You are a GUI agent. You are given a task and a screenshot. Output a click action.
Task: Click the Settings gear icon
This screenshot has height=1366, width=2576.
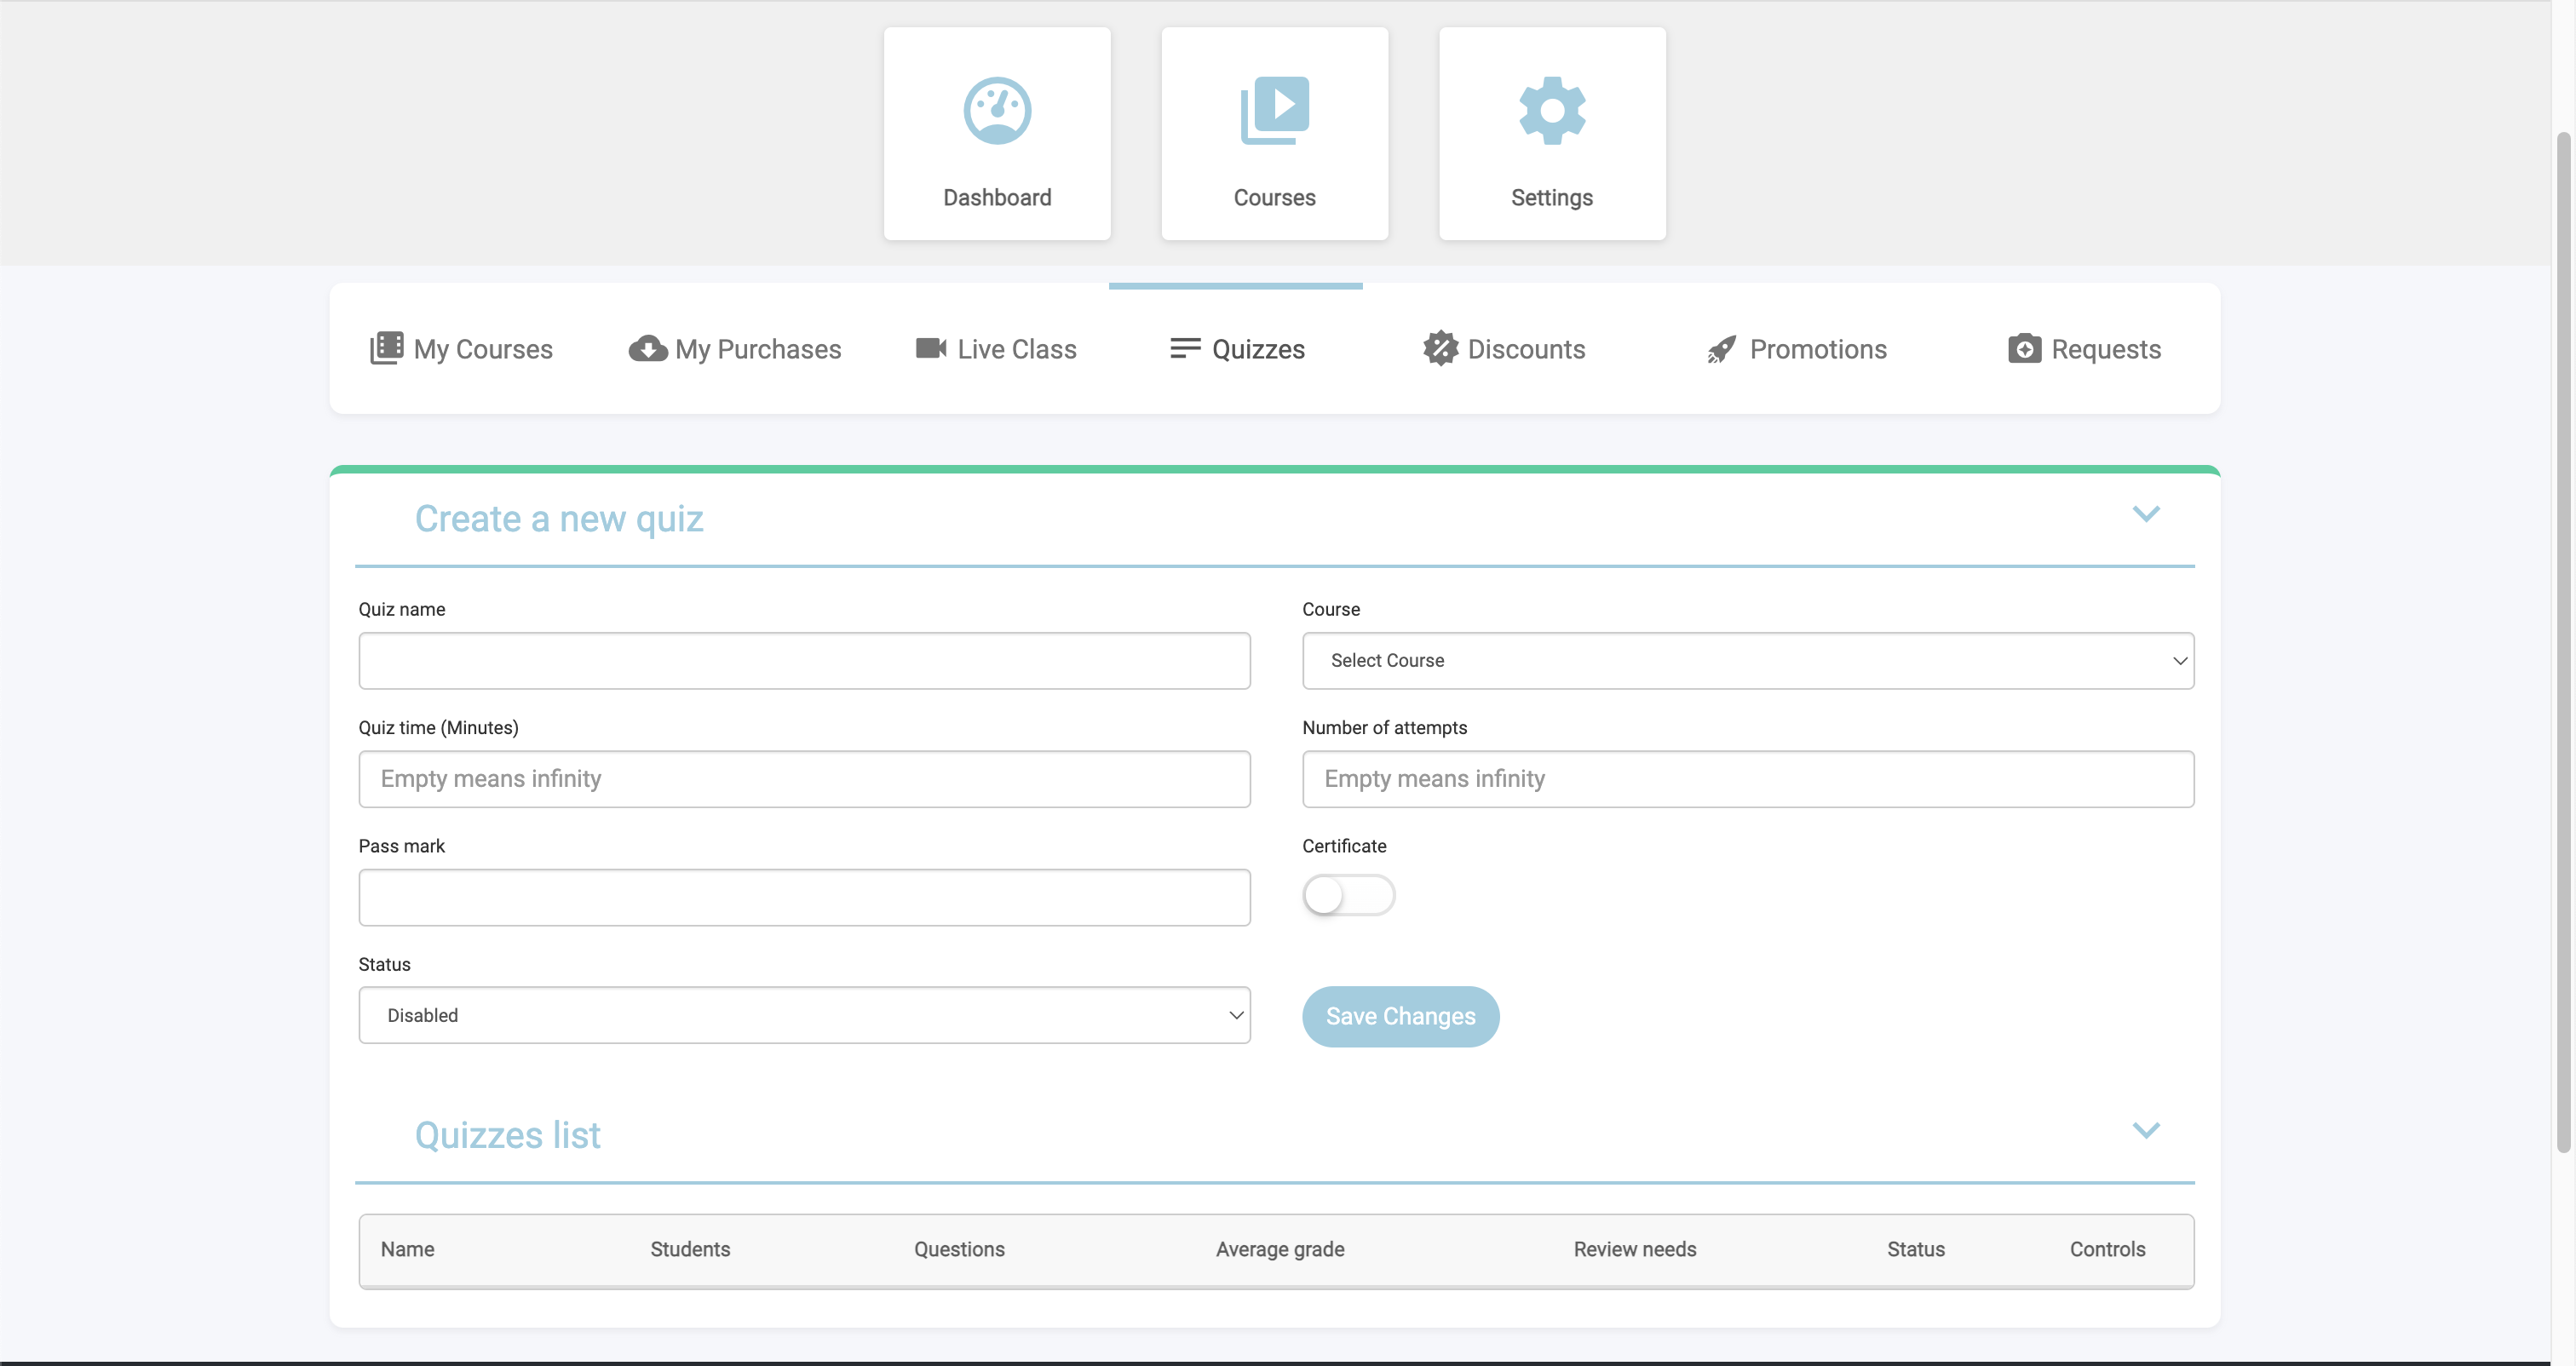click(x=1551, y=110)
